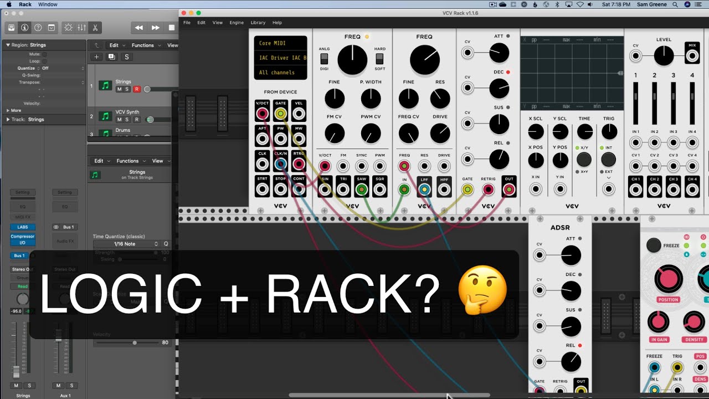Click the Apple menu icon
Viewport: 709px width, 399px height.
(9, 4)
